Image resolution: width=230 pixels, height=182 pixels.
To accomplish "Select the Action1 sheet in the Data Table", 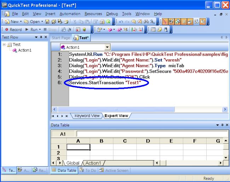I will tap(93, 163).
